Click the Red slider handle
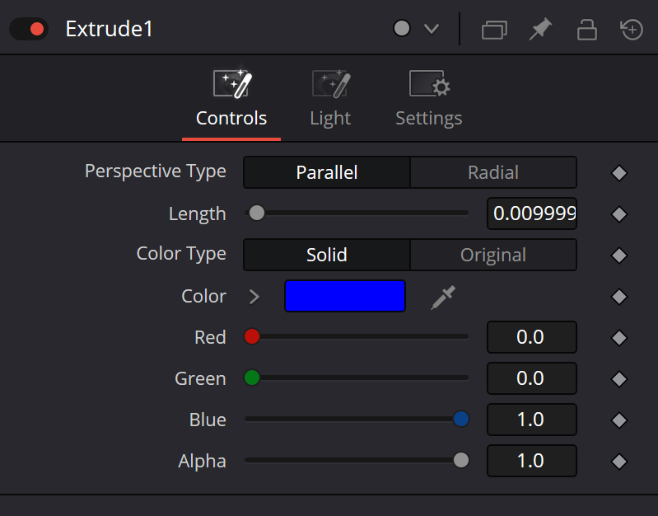 [x=252, y=336]
